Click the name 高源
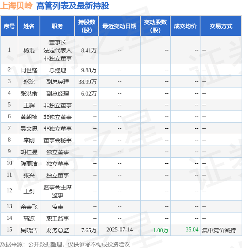Image resolution: width=242 pixels, height=248 pixels. point(29,219)
